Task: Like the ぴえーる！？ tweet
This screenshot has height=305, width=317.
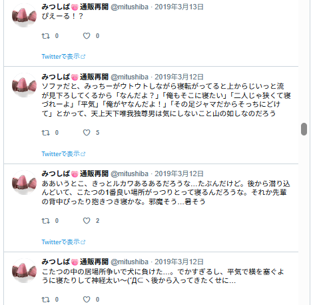Action: point(87,36)
